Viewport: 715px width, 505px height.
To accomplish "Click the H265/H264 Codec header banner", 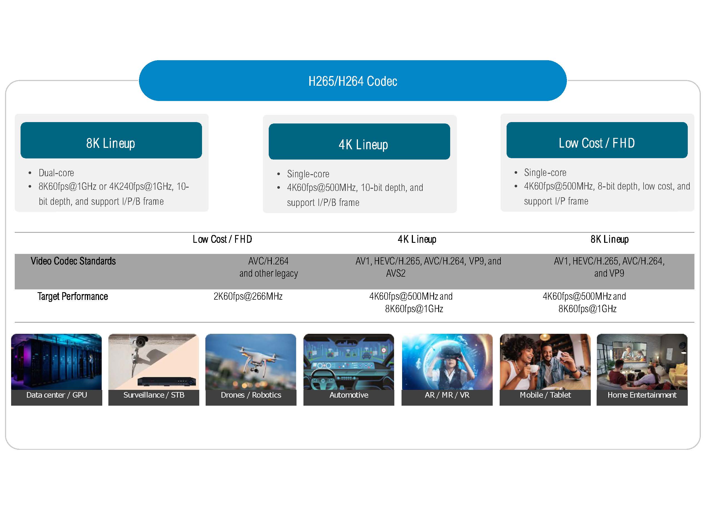I will tap(353, 81).
